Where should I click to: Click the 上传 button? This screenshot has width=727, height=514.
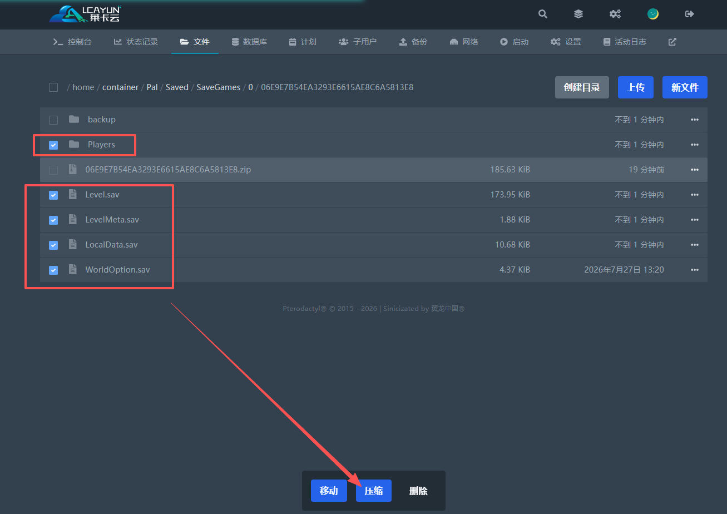636,87
